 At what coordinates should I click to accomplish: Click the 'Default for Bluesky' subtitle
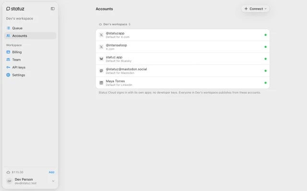[118, 61]
